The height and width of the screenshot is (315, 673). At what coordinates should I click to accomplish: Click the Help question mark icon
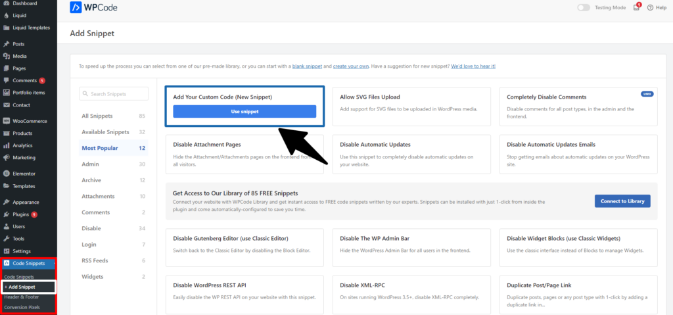651,8
